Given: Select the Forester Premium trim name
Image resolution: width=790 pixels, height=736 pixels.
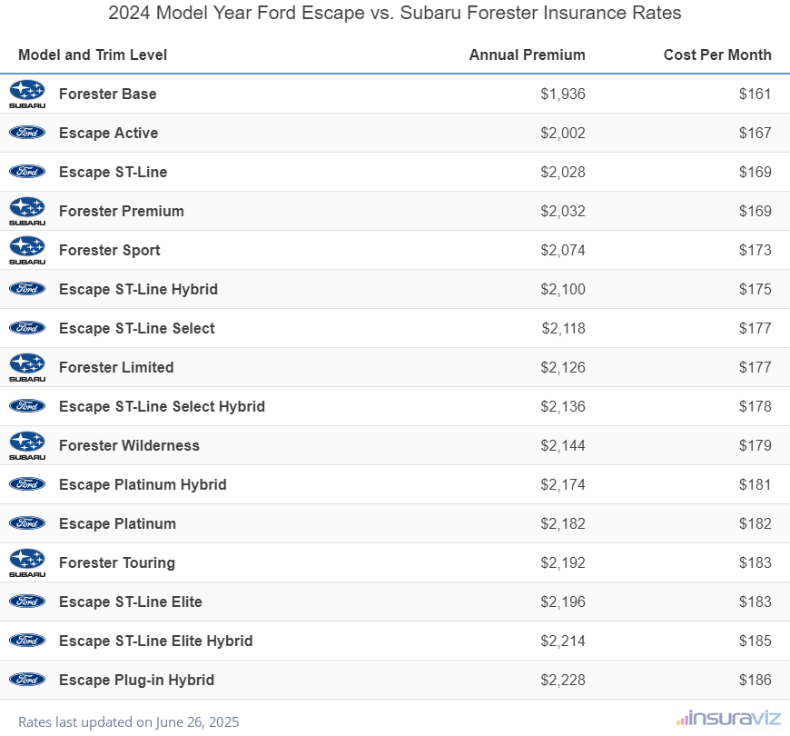Looking at the screenshot, I should [122, 211].
